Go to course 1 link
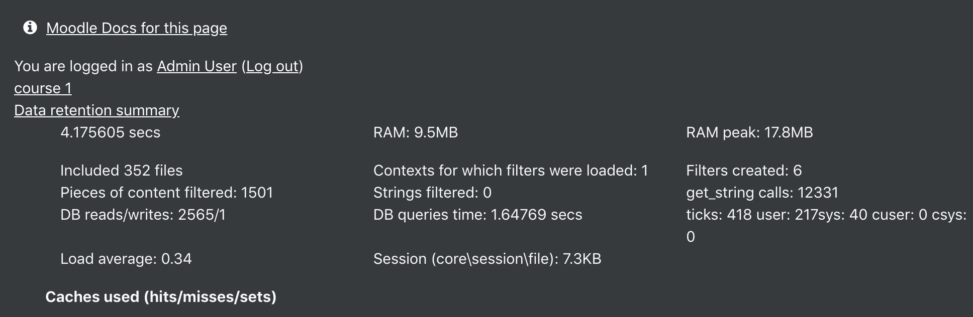This screenshot has height=317, width=973. pos(43,88)
